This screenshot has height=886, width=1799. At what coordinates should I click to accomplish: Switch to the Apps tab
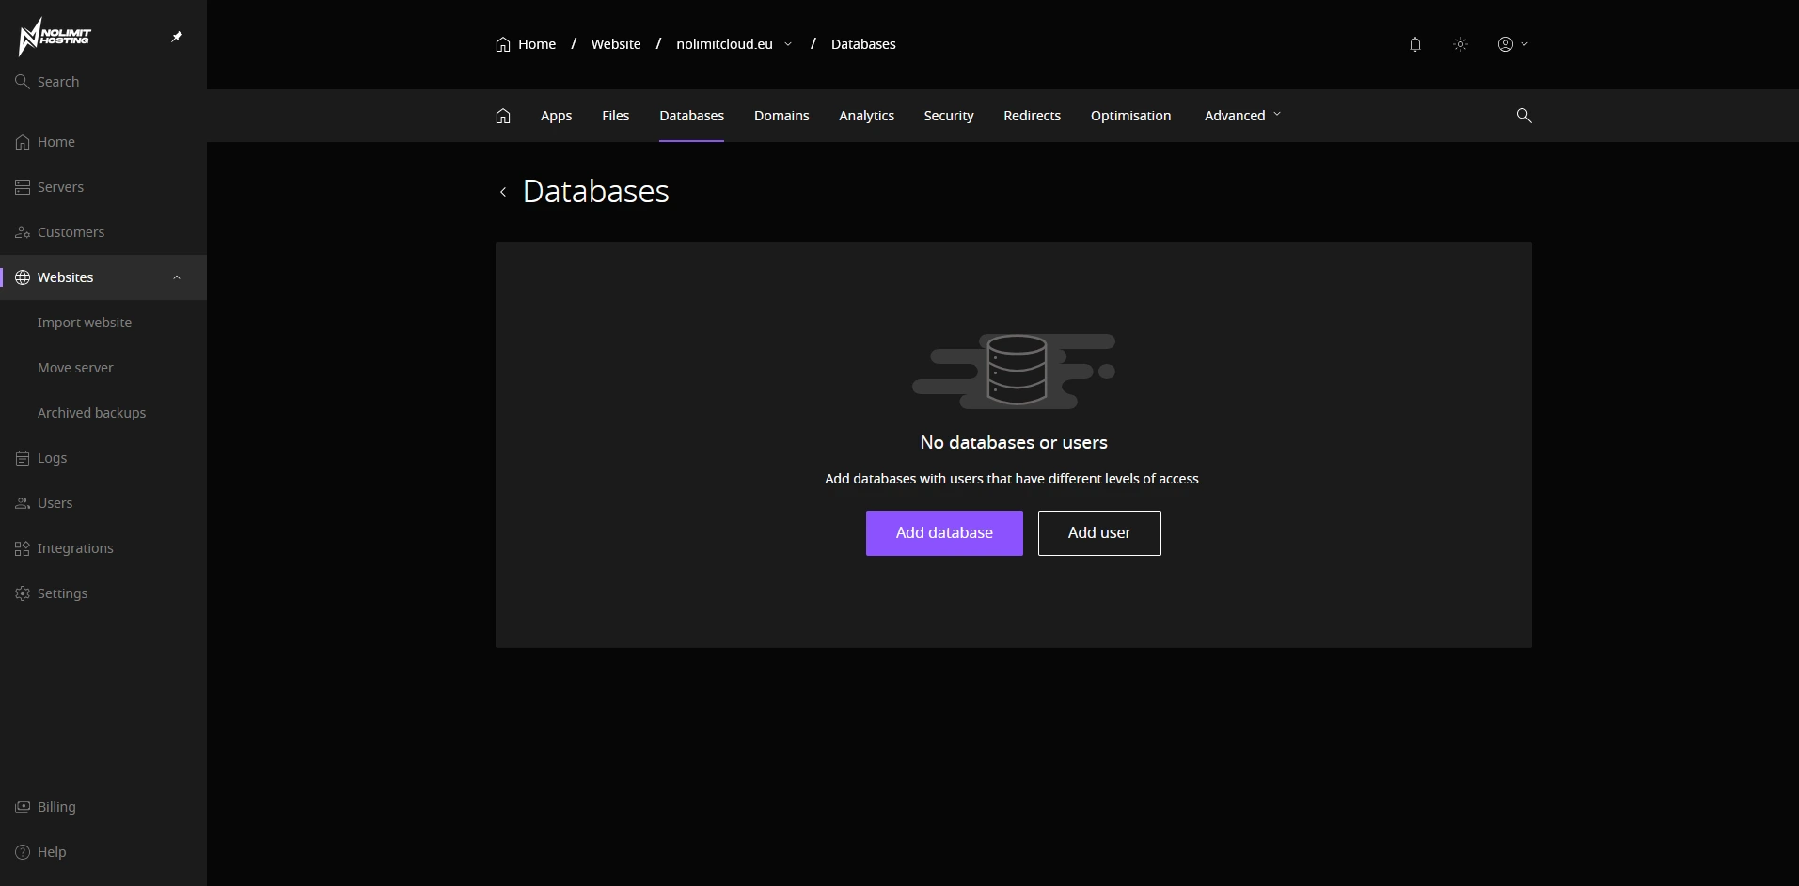[556, 116]
